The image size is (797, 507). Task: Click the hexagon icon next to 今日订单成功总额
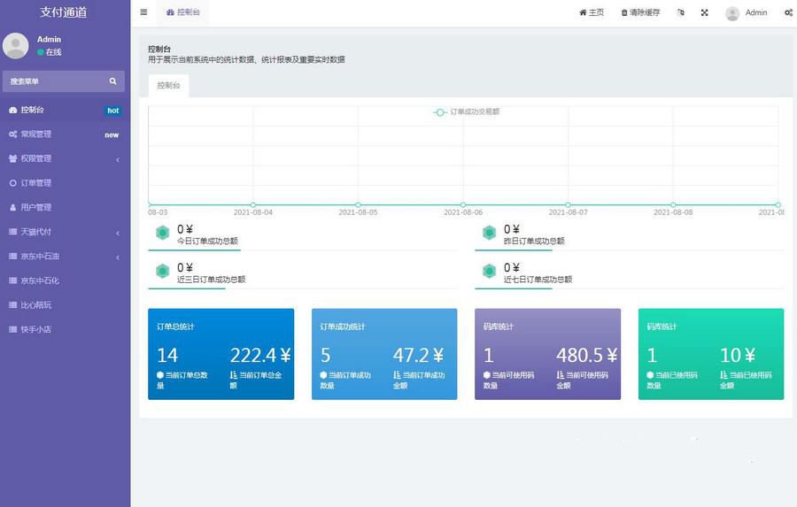pyautogui.click(x=162, y=233)
